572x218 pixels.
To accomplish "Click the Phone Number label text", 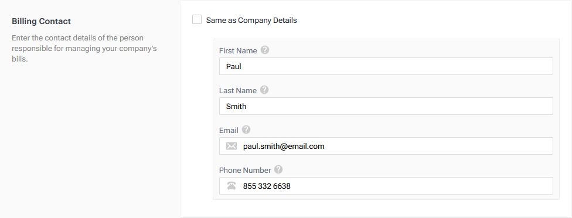I will pyautogui.click(x=245, y=171).
